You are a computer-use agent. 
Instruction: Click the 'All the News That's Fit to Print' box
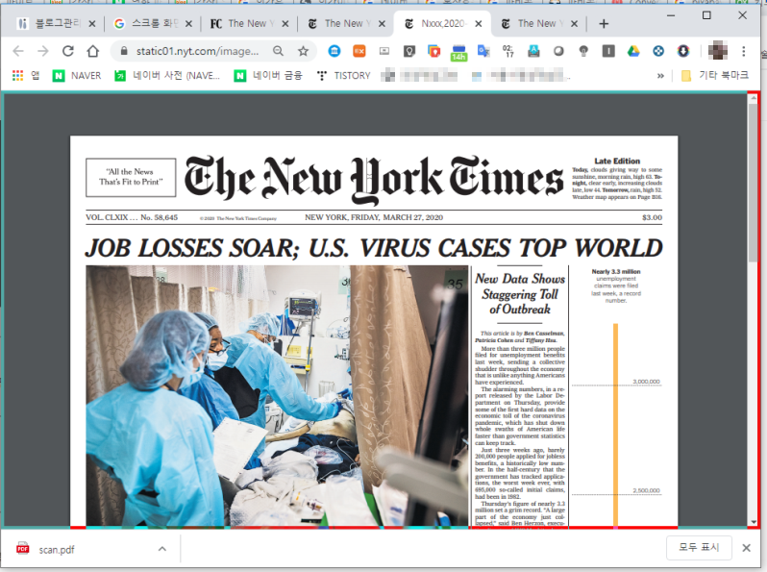click(x=131, y=177)
